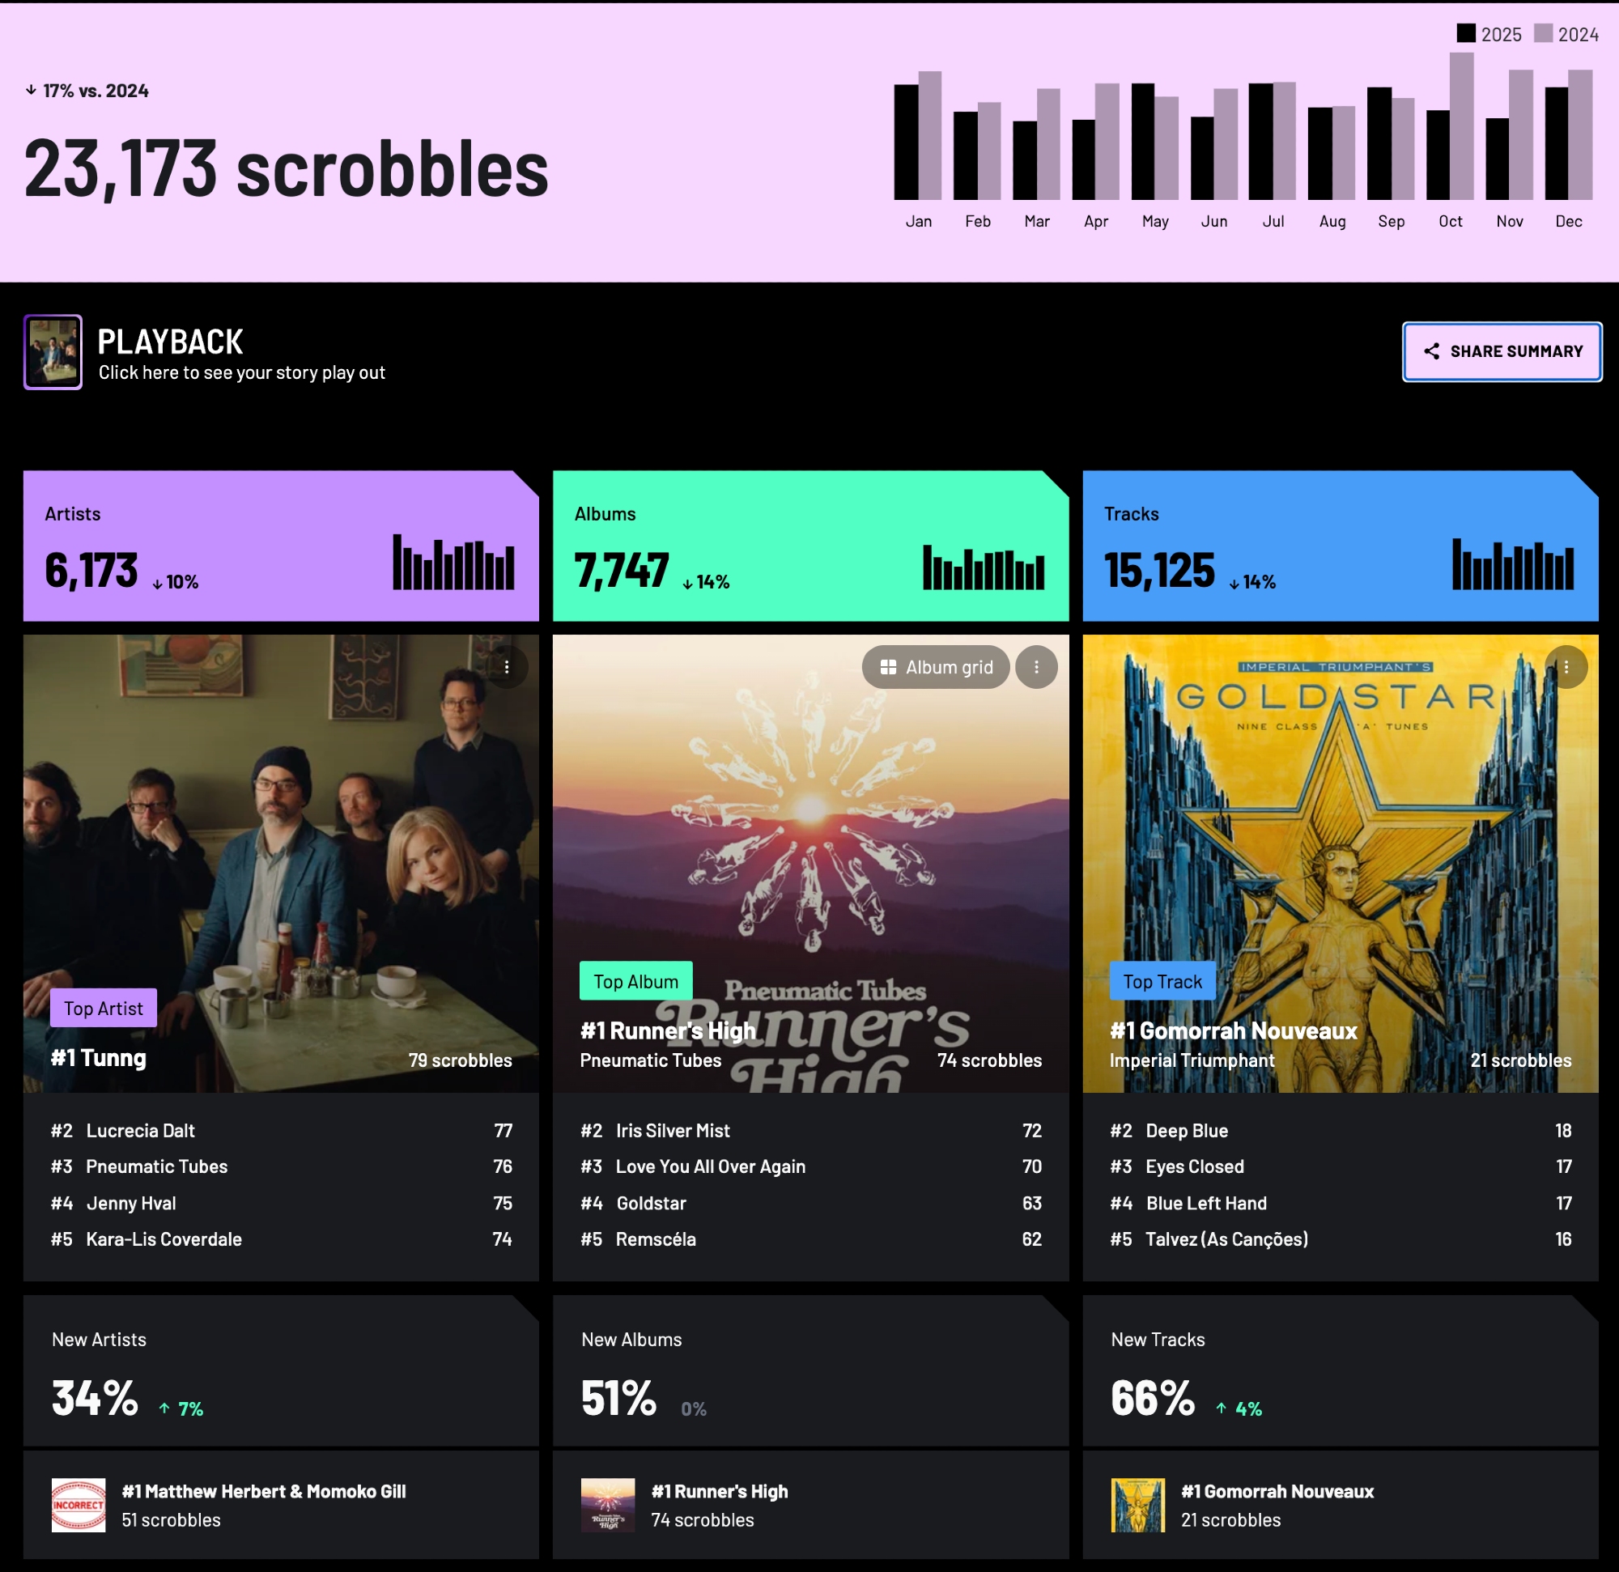Click the Tracks mini bar chart
The height and width of the screenshot is (1572, 1619).
tap(1512, 565)
